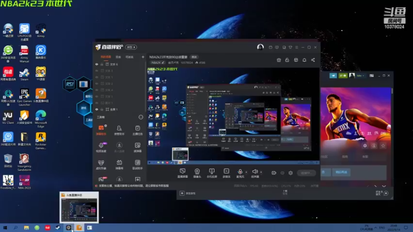
Task: Edit the NBA2K category tag
Action: click(x=158, y=62)
